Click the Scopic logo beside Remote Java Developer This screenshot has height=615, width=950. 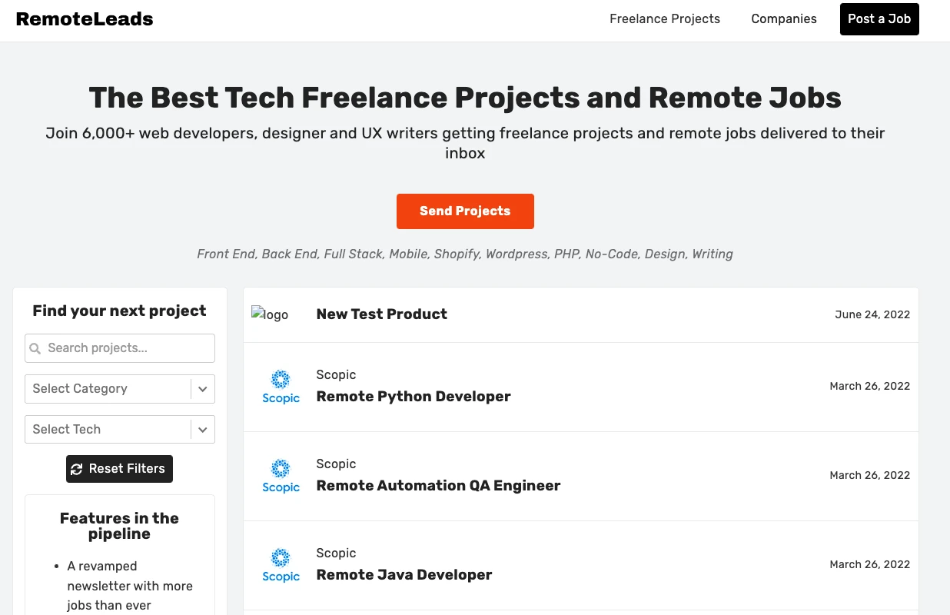[x=281, y=565]
